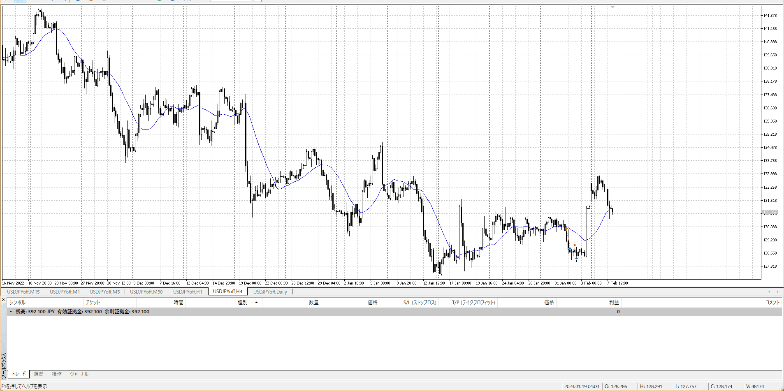Go to the USDJPYoff,M30 chart tab
Screen dimensions: 784x391
click(x=146, y=292)
